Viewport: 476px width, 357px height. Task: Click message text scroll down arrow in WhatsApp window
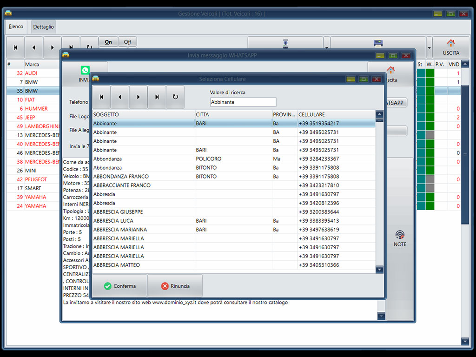(381, 316)
